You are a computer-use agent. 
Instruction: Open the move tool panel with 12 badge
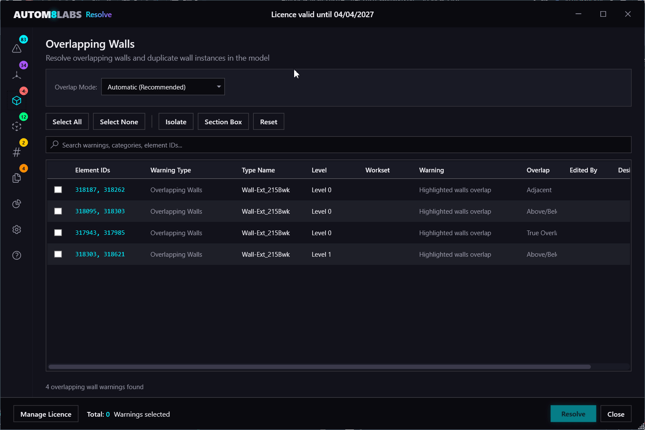coord(16,126)
